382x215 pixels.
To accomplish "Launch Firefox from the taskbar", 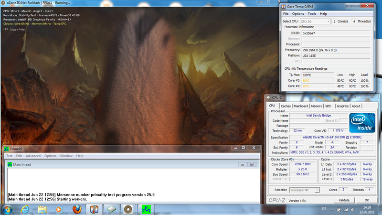I will point(77,209).
